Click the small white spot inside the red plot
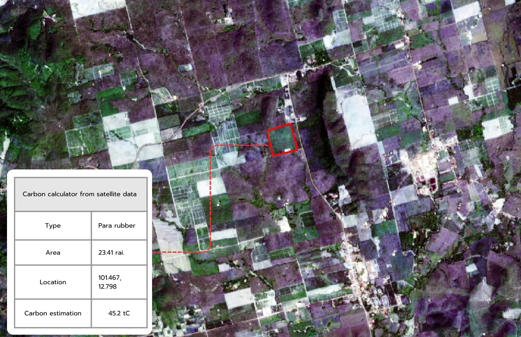 pyautogui.click(x=287, y=150)
